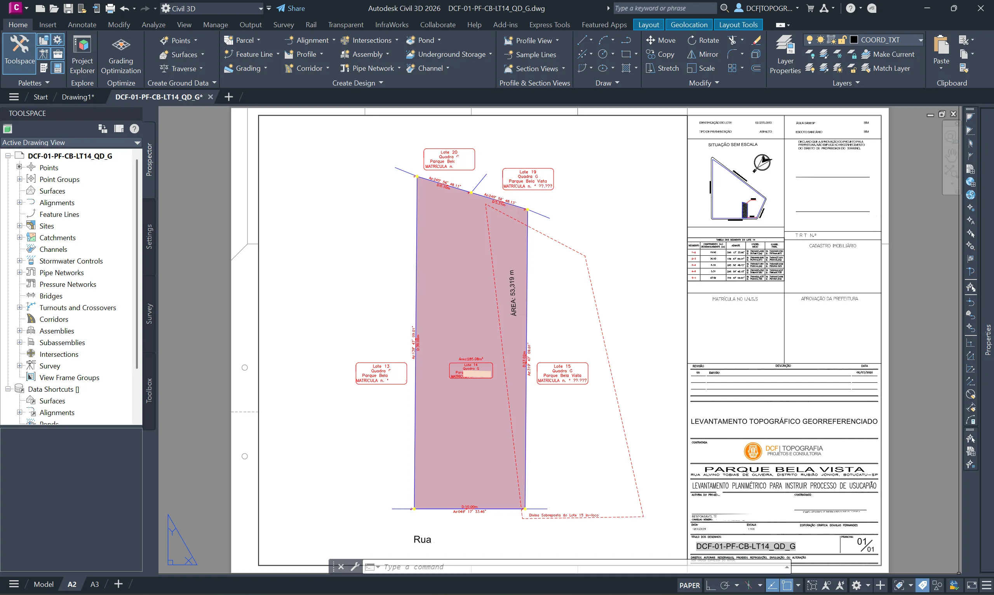994x595 pixels.
Task: Select the Stretch tool
Action: tap(662, 68)
